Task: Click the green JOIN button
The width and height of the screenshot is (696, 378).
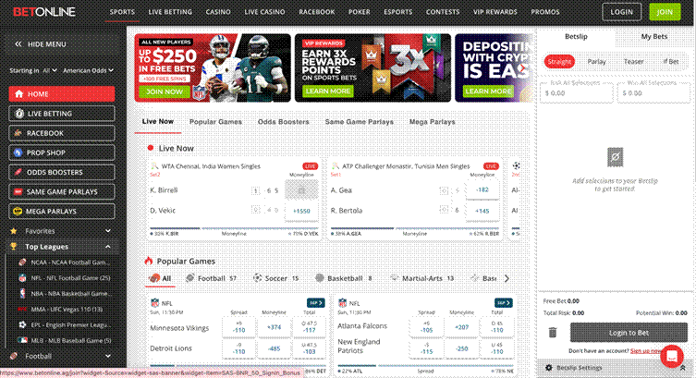Action: (x=661, y=12)
